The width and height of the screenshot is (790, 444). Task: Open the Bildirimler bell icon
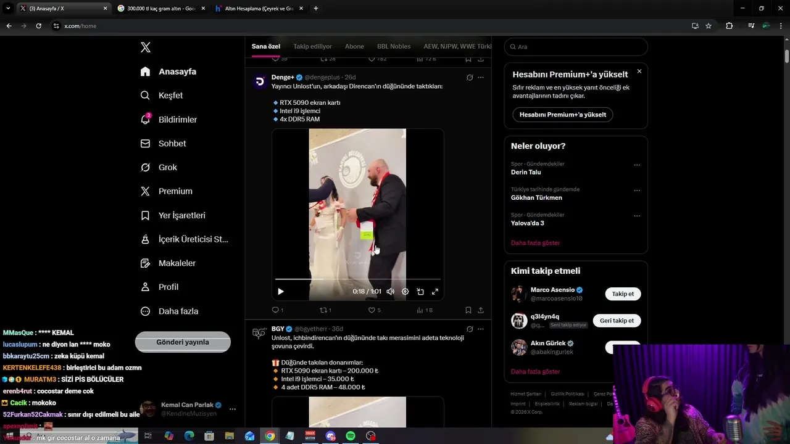pyautogui.click(x=145, y=120)
